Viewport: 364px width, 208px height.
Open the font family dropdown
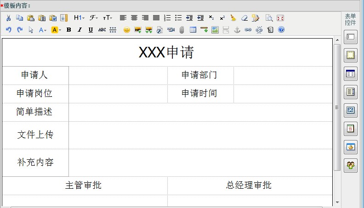point(93,18)
